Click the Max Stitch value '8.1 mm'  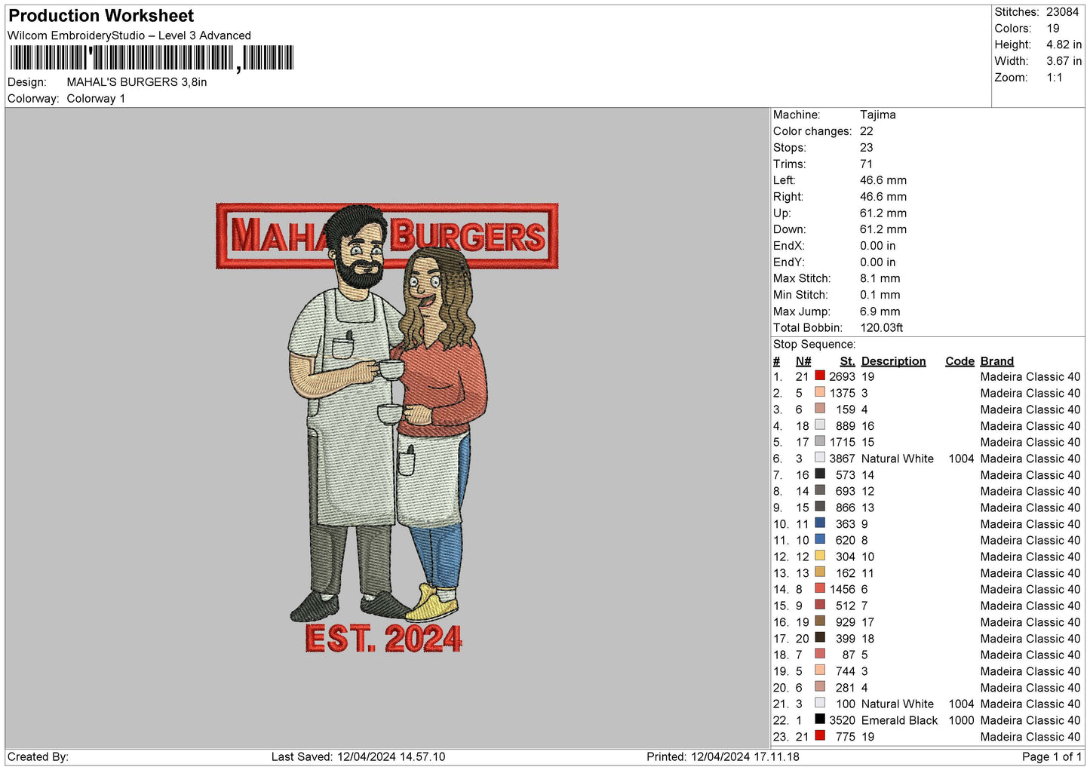coord(880,278)
